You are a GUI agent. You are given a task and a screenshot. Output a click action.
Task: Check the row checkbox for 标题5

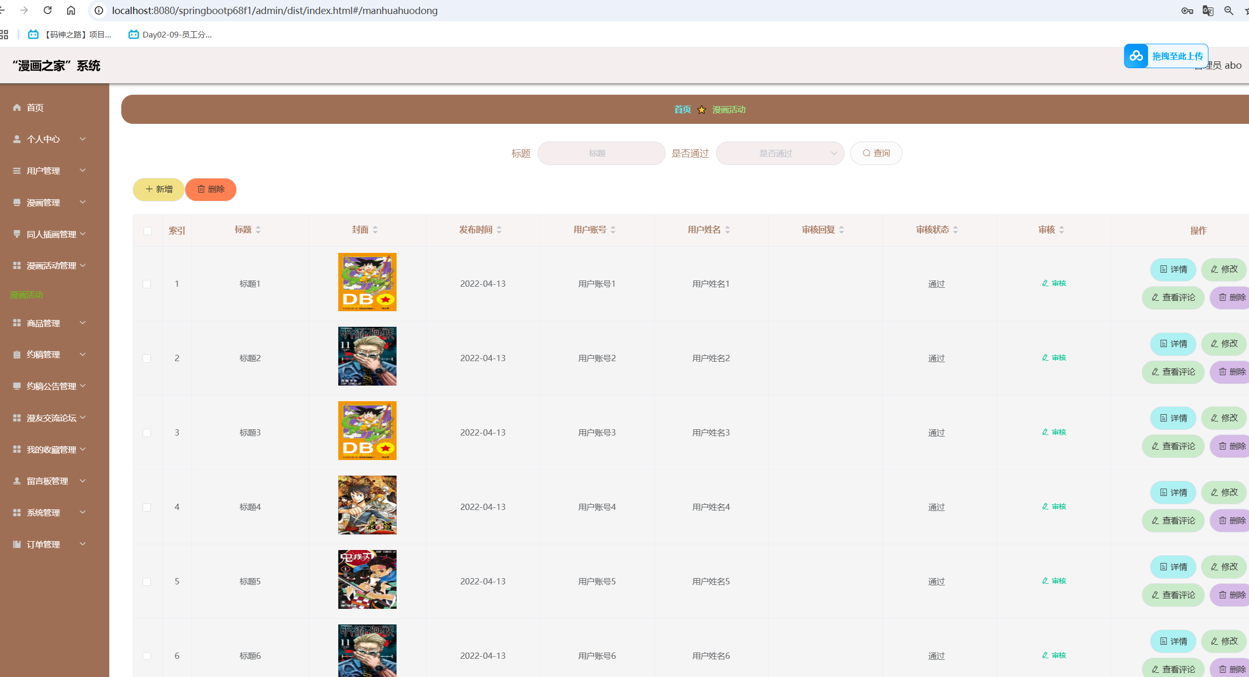(x=147, y=582)
